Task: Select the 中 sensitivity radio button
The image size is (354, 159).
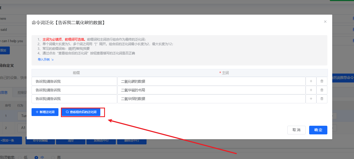Action: (36, 157)
